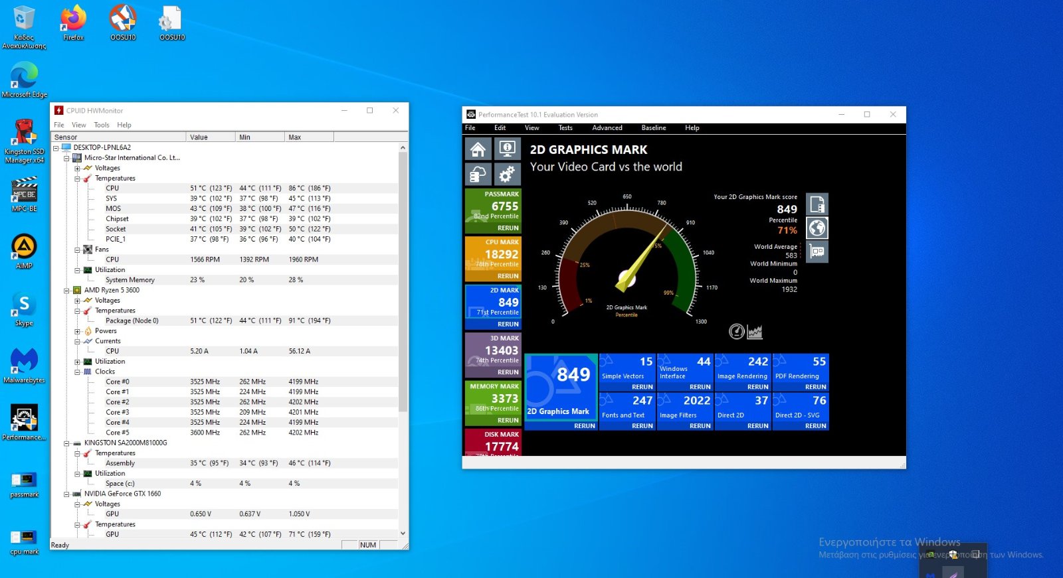Open AIMP desktop shortcut
The height and width of the screenshot is (578, 1063).
coord(25,252)
